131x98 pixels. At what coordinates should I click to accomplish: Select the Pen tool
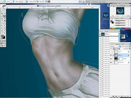[x=2, y=28]
